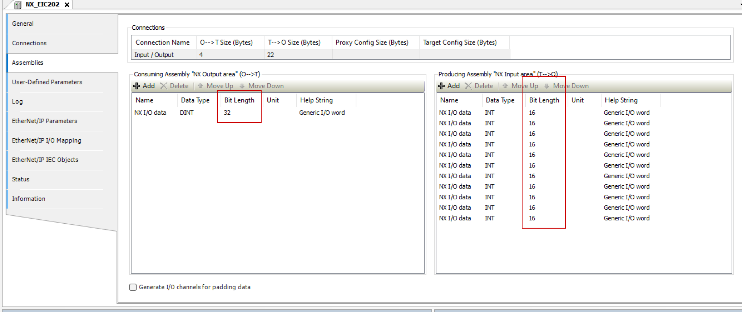Click the Add plus icon in Producing Assembly
Image resolution: width=742 pixels, height=312 pixels.
441,86
